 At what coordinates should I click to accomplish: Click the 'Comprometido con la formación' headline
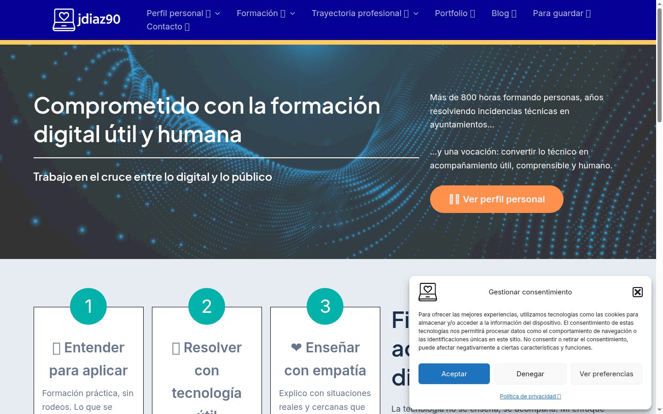point(207,120)
